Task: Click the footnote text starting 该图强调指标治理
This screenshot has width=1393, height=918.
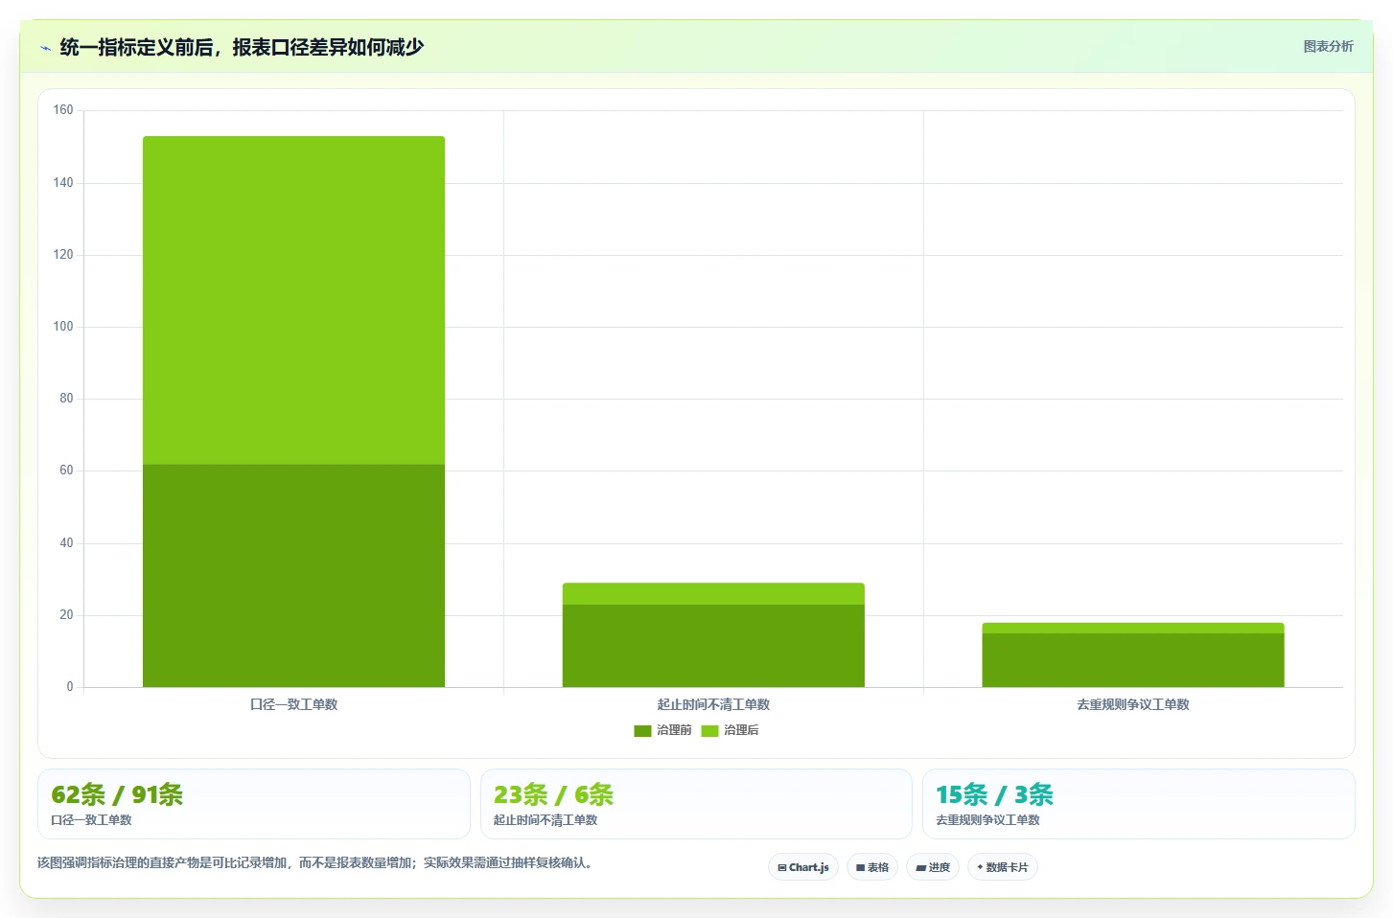Action: tap(317, 862)
